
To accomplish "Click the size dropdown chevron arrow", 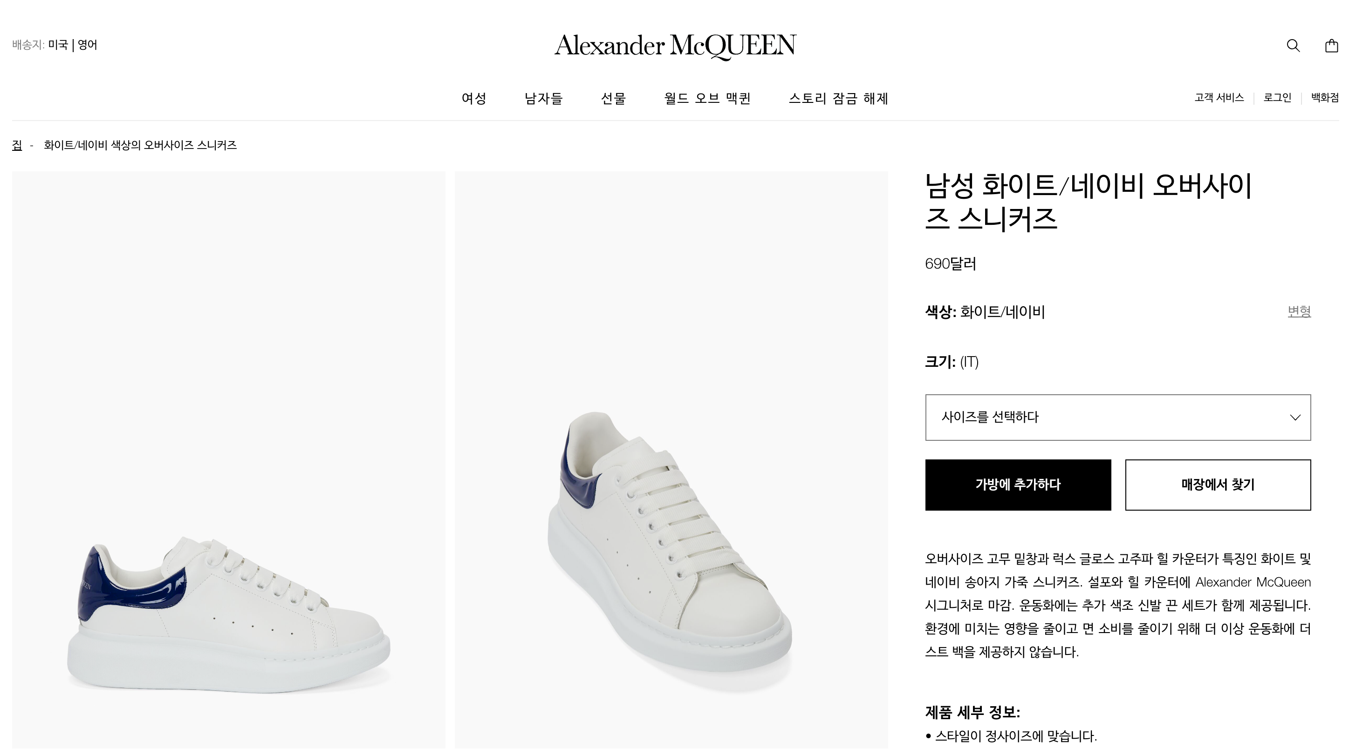I will (x=1295, y=418).
